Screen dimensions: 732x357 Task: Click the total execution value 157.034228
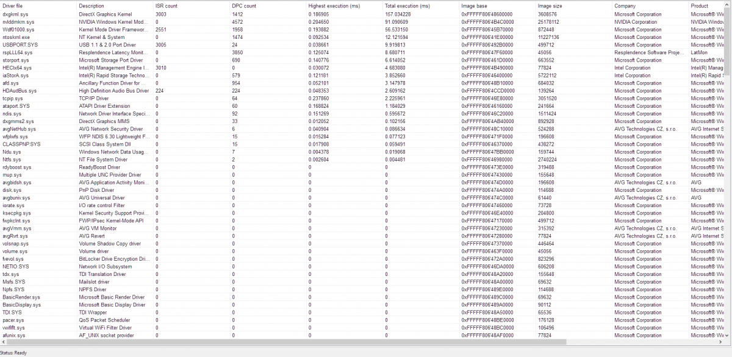tap(398, 14)
